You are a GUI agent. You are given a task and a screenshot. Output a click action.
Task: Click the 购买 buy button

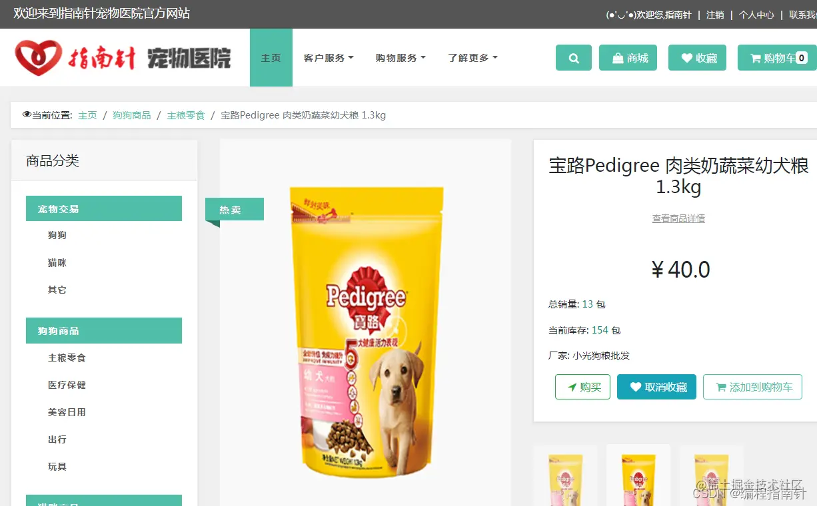[582, 387]
